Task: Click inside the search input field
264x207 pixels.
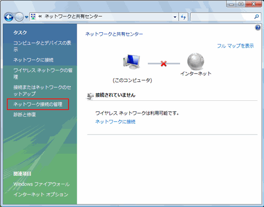Action: click(x=222, y=17)
